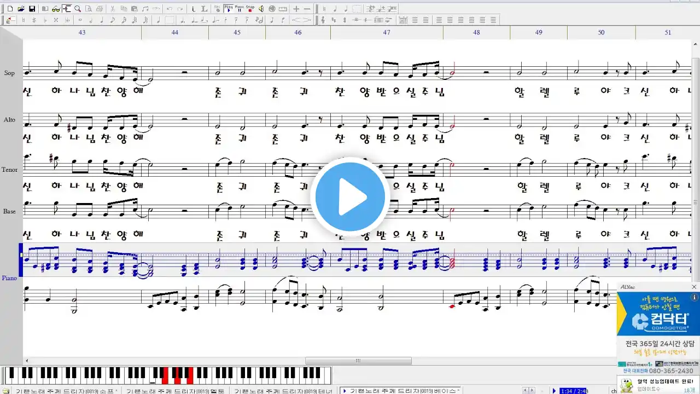The width and height of the screenshot is (700, 394).
Task: Click the Rec record button
Action: point(217,9)
